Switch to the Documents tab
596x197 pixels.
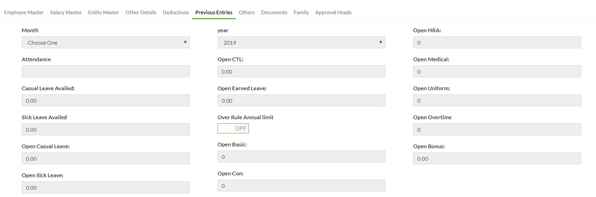point(274,12)
